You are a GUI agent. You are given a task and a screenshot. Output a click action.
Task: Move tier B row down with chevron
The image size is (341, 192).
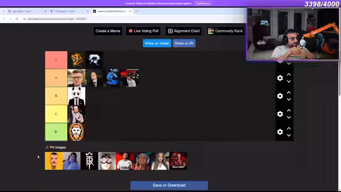tap(289, 100)
